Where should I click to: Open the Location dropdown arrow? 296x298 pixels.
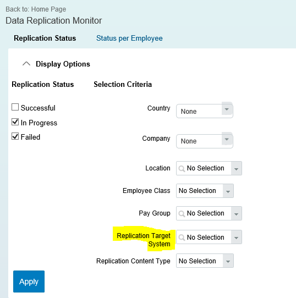(236, 169)
